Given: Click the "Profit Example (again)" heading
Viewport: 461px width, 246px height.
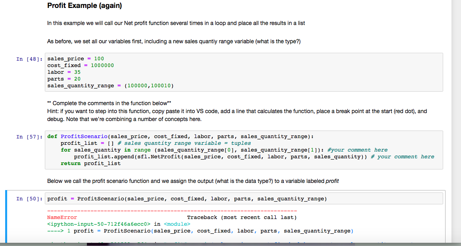Looking at the screenshot, I should pyautogui.click(x=85, y=6).
